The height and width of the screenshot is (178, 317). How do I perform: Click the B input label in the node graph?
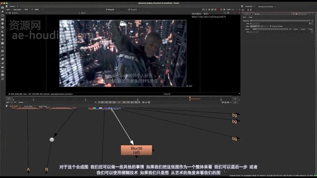click(47, 170)
